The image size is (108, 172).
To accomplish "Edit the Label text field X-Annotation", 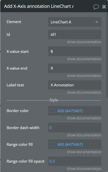I will point(75,85).
